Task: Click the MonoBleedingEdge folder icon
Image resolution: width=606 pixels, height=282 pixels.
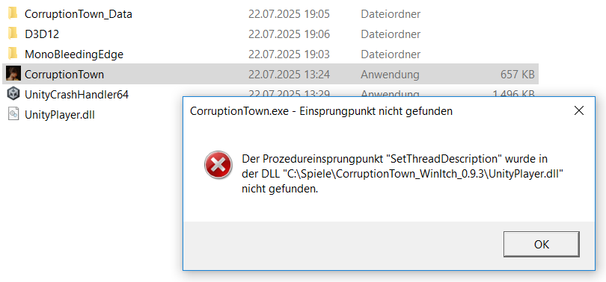Action: click(13, 54)
